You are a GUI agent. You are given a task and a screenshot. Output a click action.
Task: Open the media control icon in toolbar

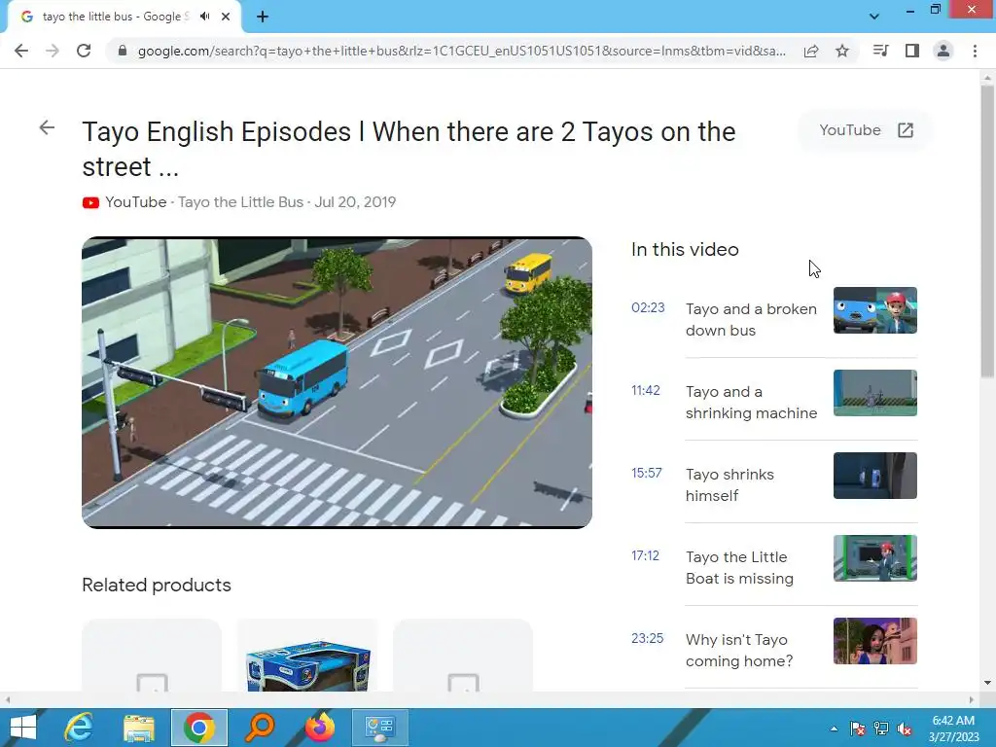[880, 51]
